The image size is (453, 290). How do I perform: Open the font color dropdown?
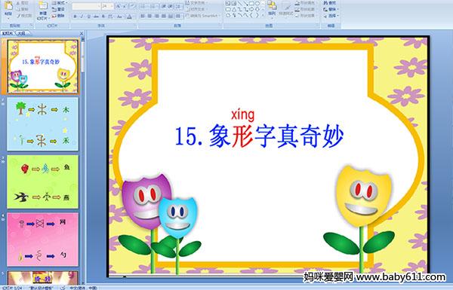pos(130,17)
